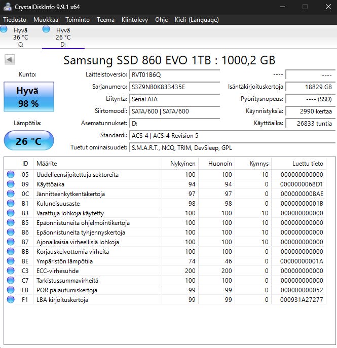Click status orb of EB POR palautumiskertoja
This screenshot has height=348, width=337.
[x=11, y=290]
